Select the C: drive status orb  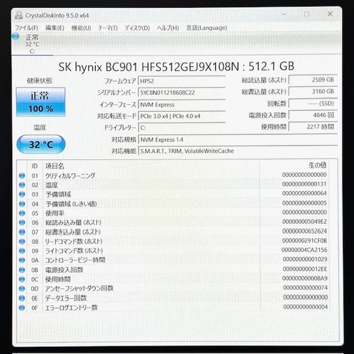click(x=15, y=37)
